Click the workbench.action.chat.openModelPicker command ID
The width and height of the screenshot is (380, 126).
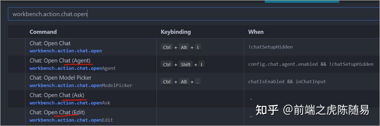point(81,85)
